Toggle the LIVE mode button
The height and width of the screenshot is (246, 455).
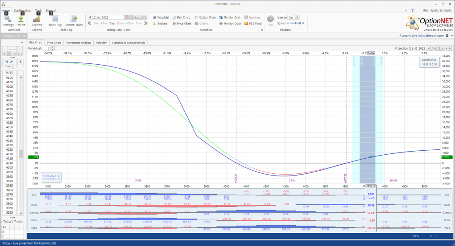[x=144, y=17]
